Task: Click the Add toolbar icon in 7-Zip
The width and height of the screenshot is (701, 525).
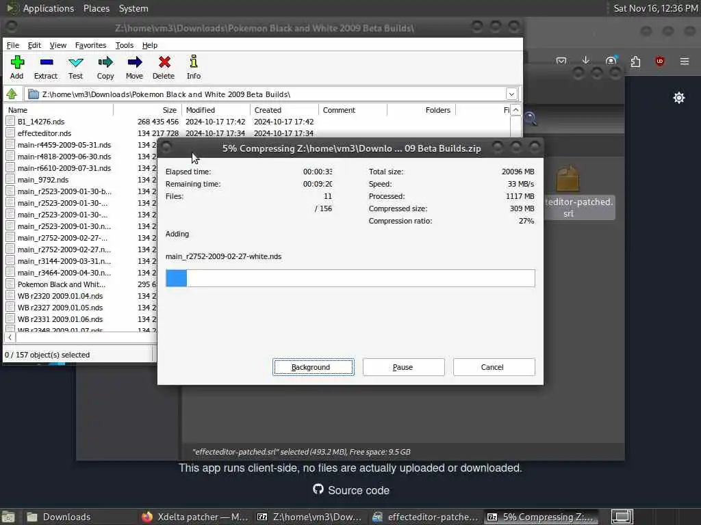Action: pyautogui.click(x=17, y=68)
